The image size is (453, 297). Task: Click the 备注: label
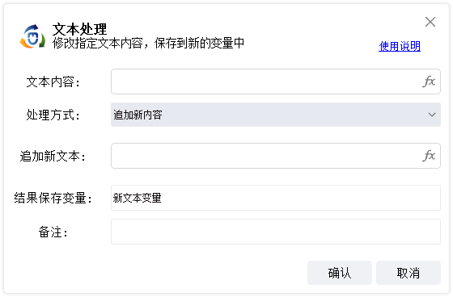pos(53,232)
